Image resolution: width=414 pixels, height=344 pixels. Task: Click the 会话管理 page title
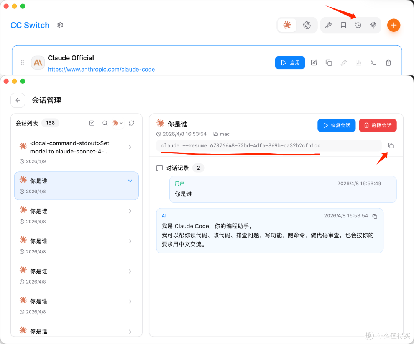pos(46,100)
